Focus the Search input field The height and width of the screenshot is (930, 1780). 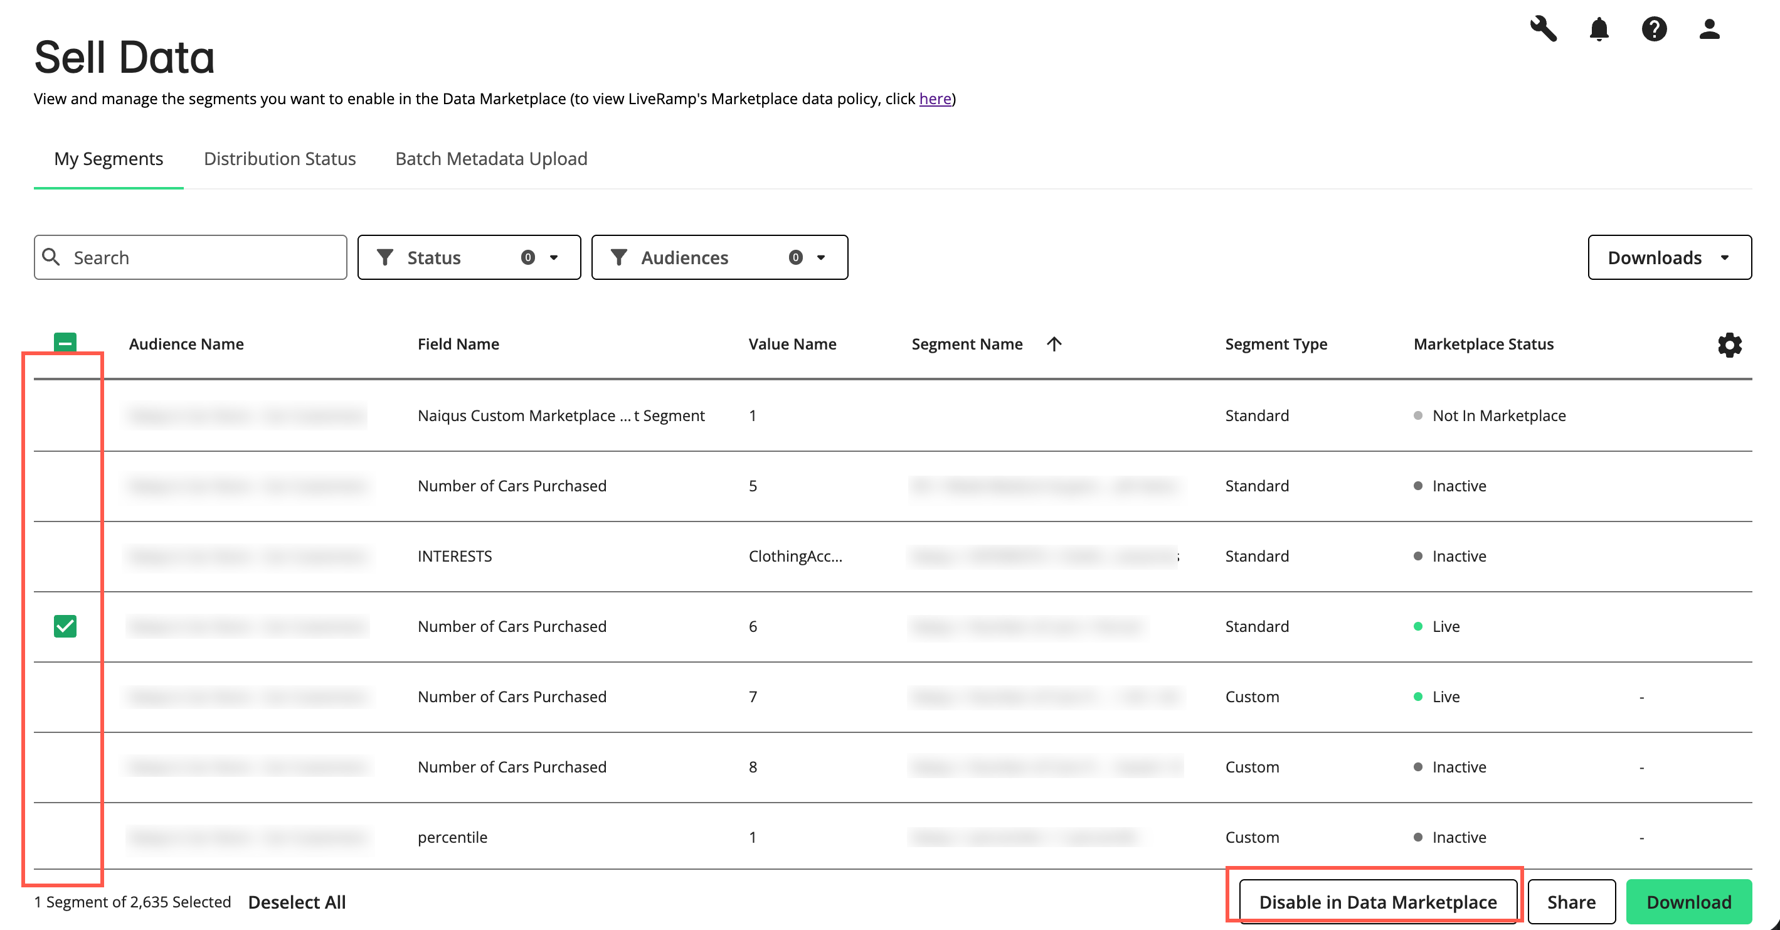190,257
